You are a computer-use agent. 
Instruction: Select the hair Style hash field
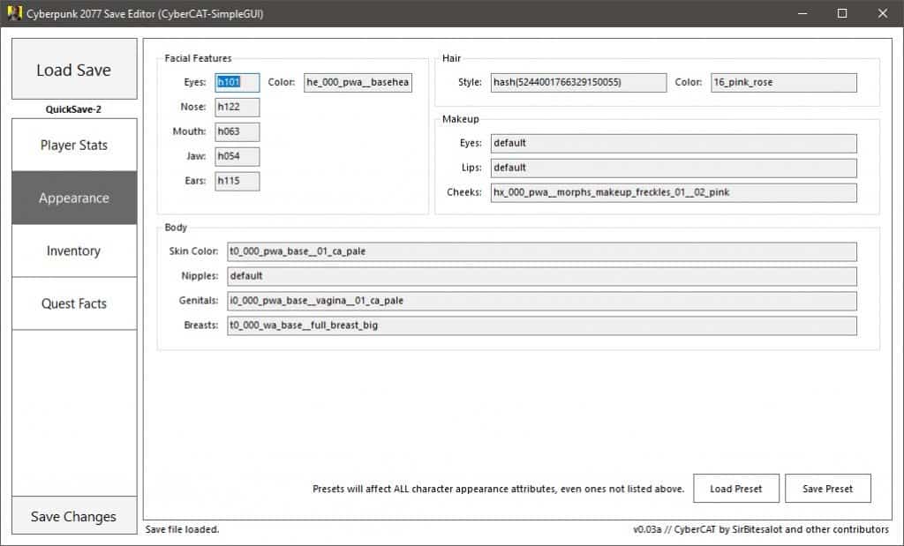pyautogui.click(x=578, y=82)
